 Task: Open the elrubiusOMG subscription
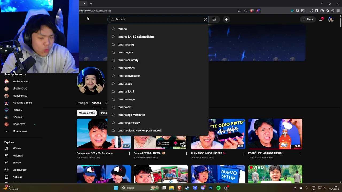[x=21, y=89]
